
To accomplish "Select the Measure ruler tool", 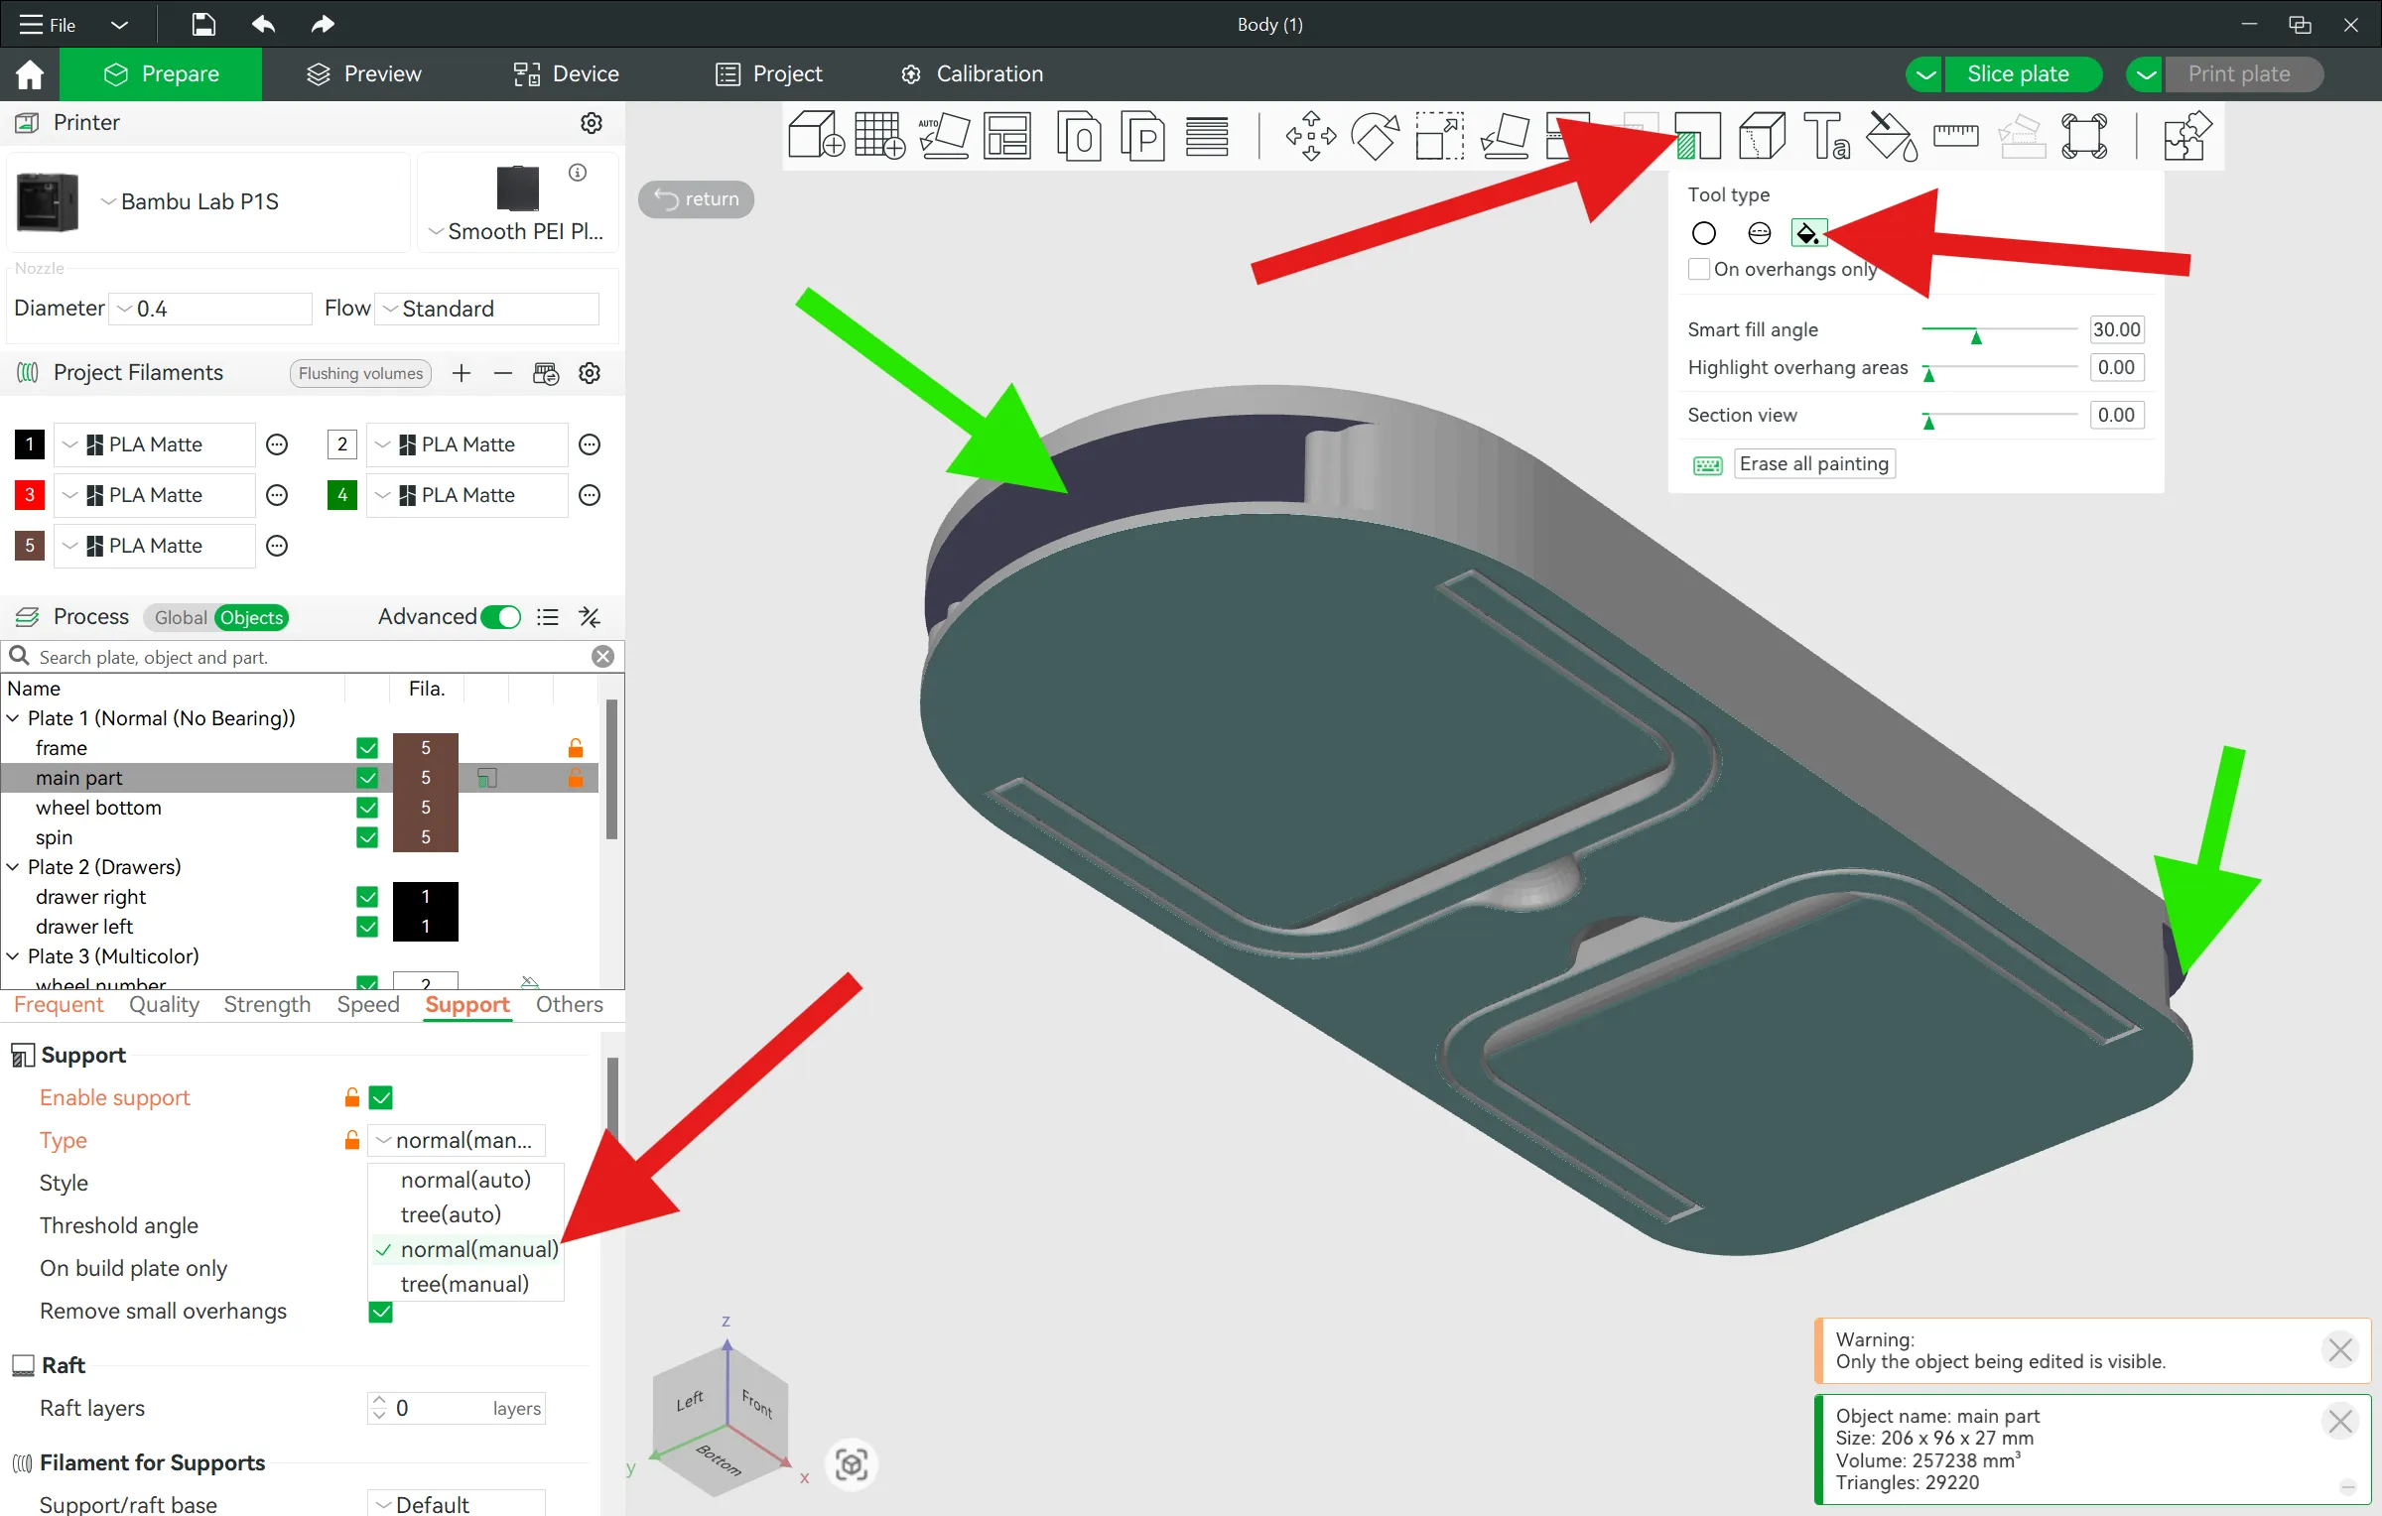I will 1955,136.
